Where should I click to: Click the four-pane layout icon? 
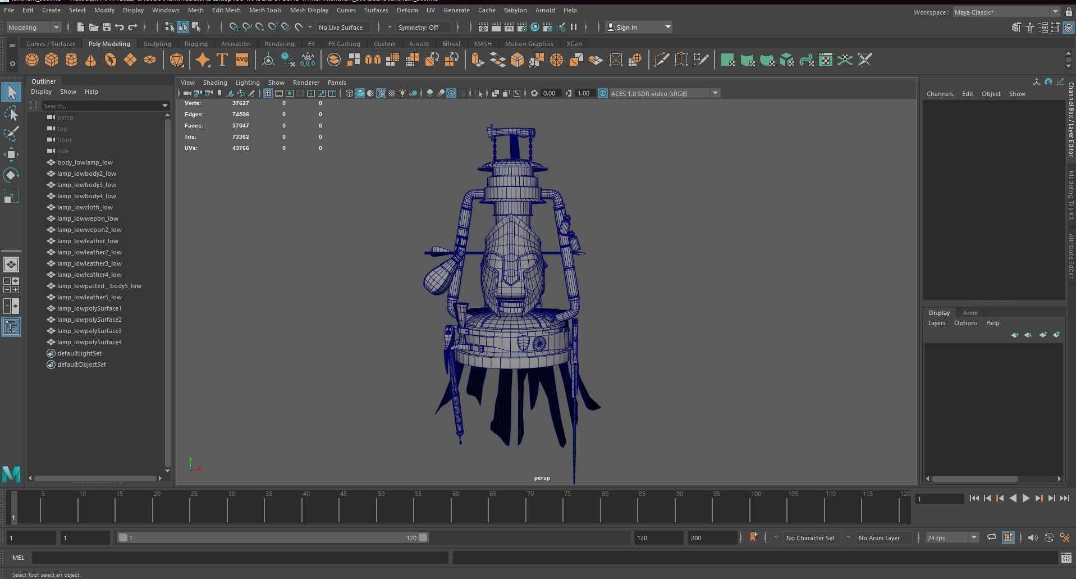point(11,285)
